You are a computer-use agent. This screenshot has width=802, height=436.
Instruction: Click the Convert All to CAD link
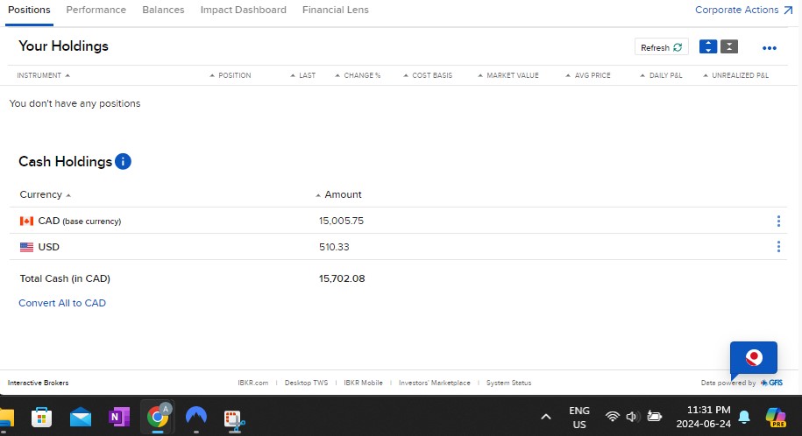[62, 303]
